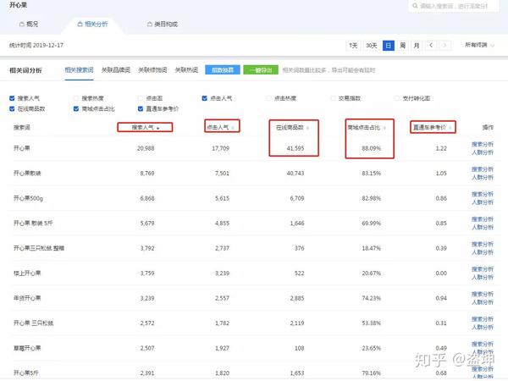
Task: Click the icon beside 类目构成
Action: (150, 24)
